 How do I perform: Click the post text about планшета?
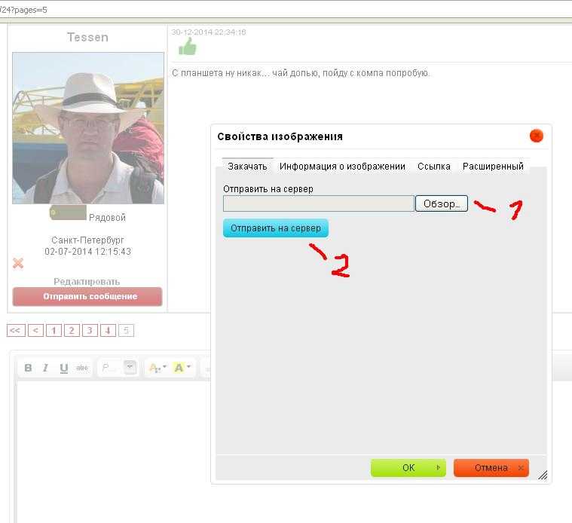(301, 73)
